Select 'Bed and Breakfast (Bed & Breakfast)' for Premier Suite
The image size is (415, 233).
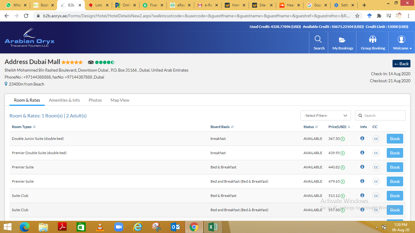(239, 181)
